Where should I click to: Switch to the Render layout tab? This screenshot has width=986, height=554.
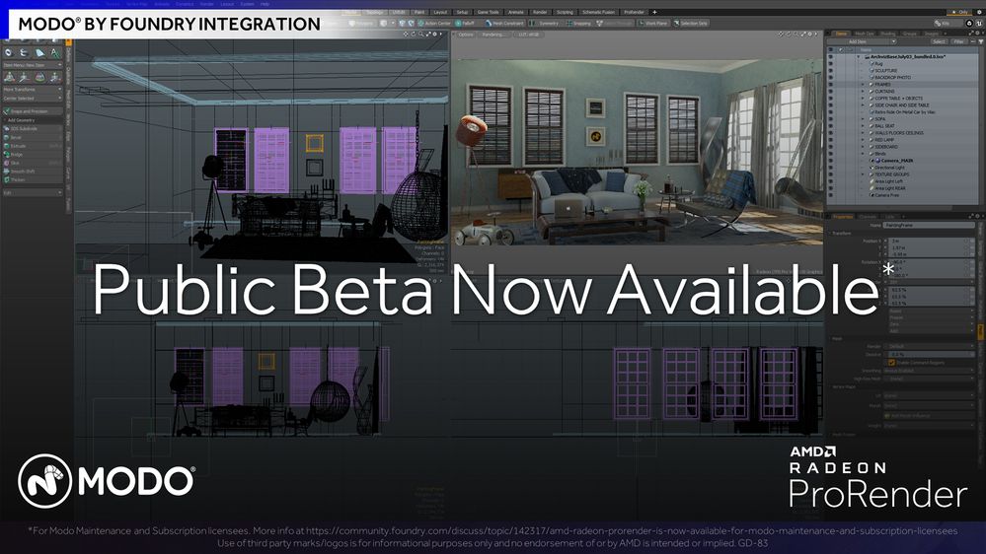tap(540, 12)
